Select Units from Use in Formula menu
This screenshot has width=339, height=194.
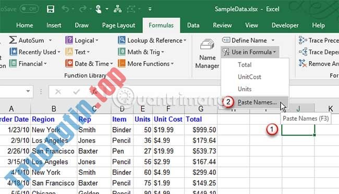coord(255,89)
